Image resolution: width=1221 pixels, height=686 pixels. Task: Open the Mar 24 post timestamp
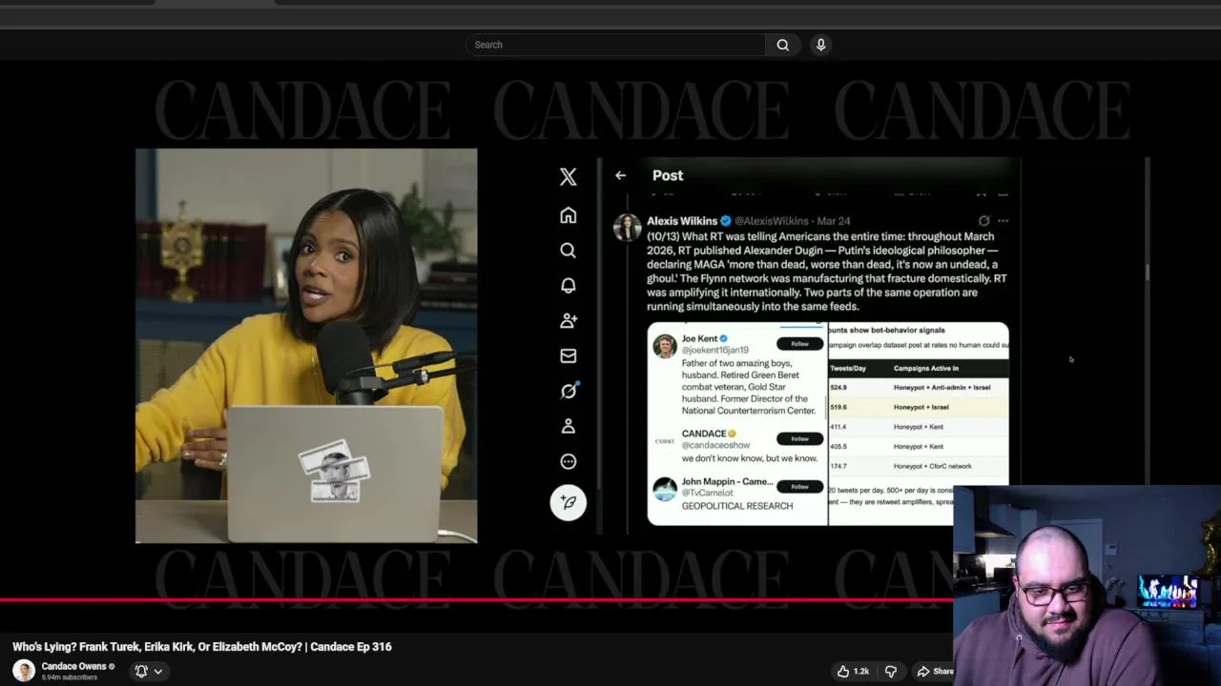(x=834, y=221)
